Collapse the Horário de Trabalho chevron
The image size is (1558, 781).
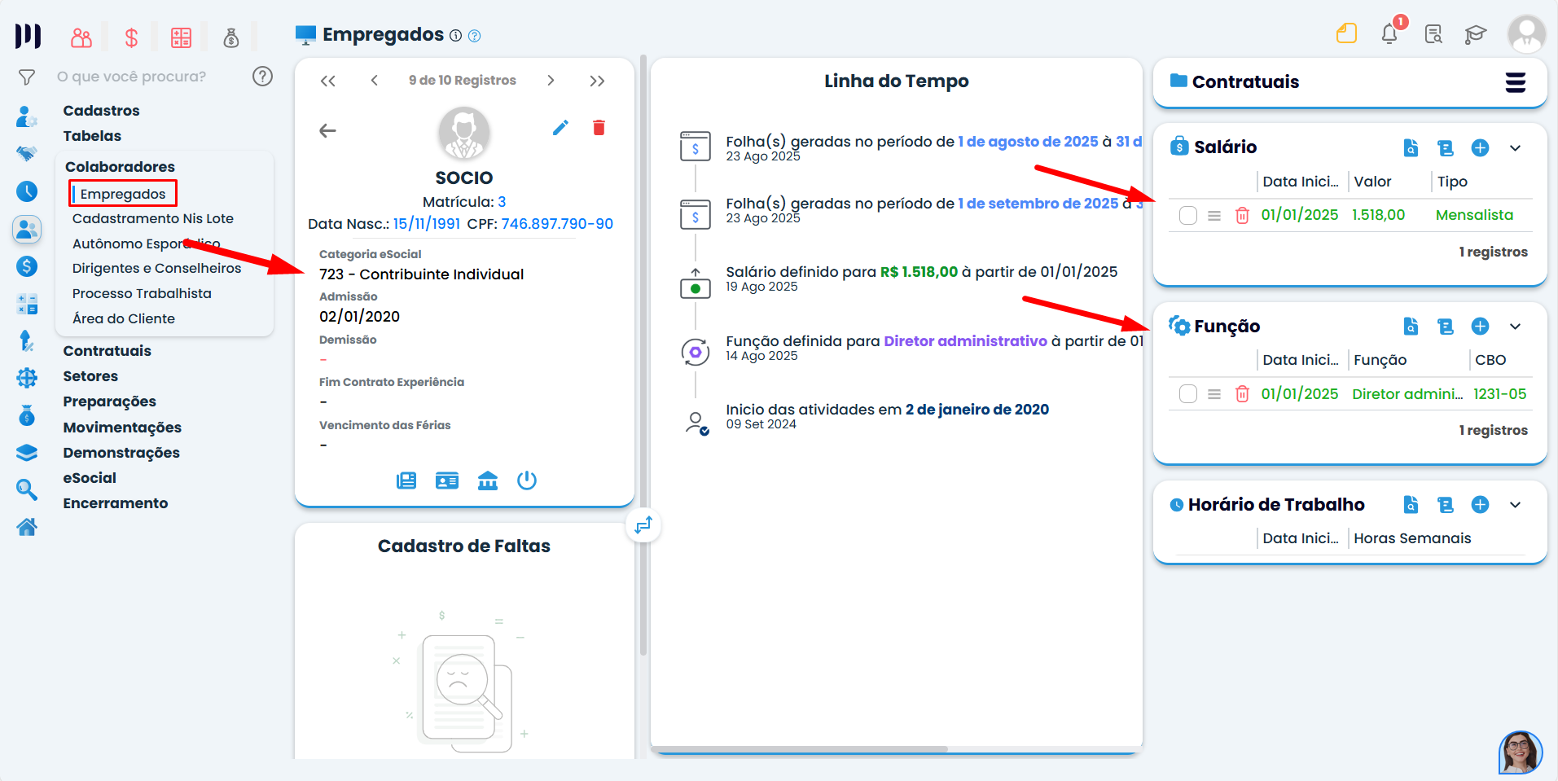point(1515,505)
